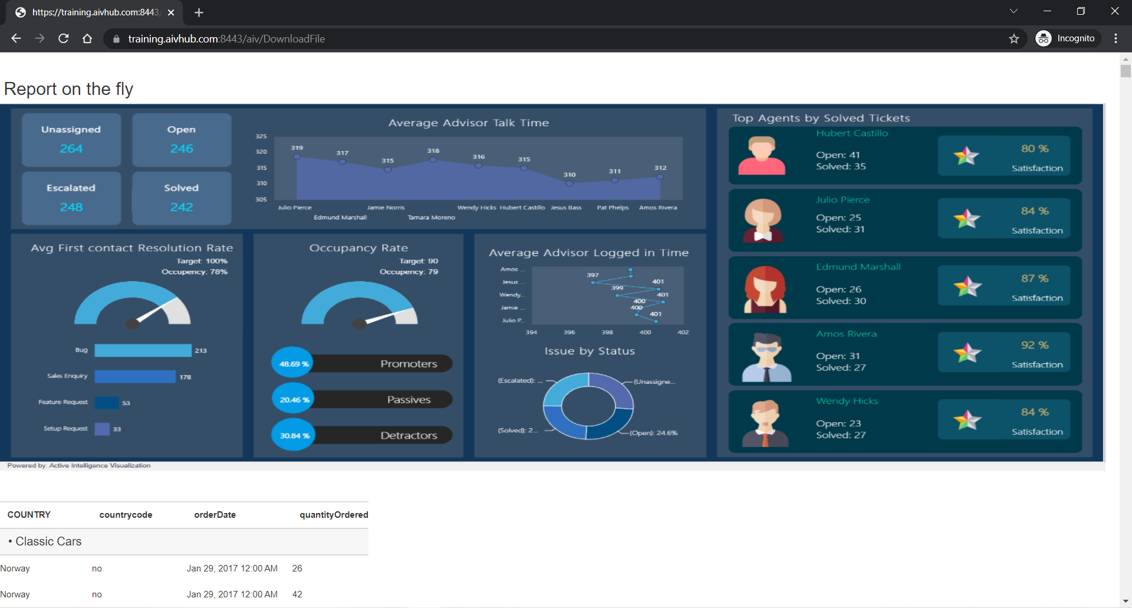Click the Report on the fly heading
The image size is (1132, 608).
pos(68,89)
